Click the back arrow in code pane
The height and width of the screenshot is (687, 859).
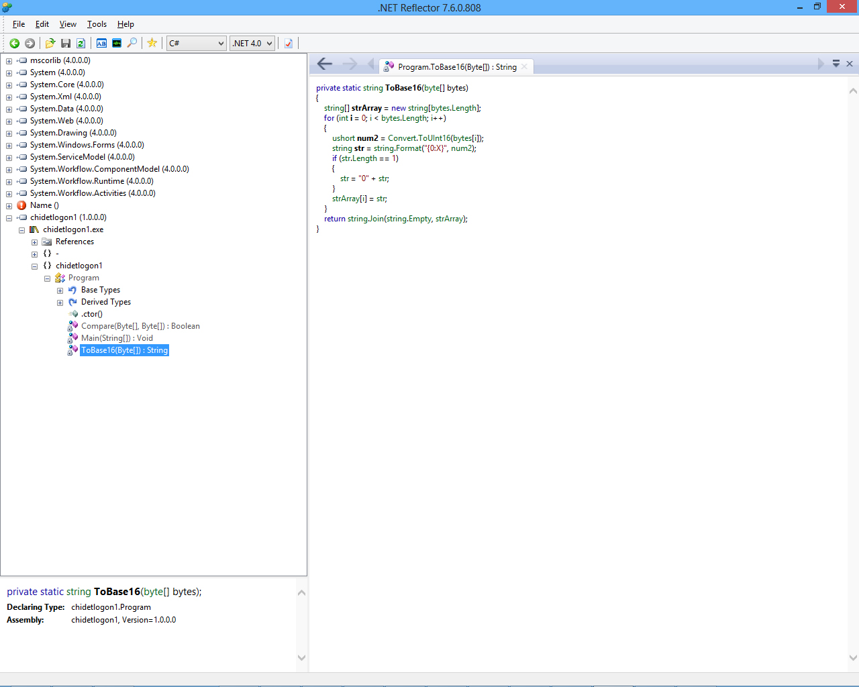[x=325, y=64]
